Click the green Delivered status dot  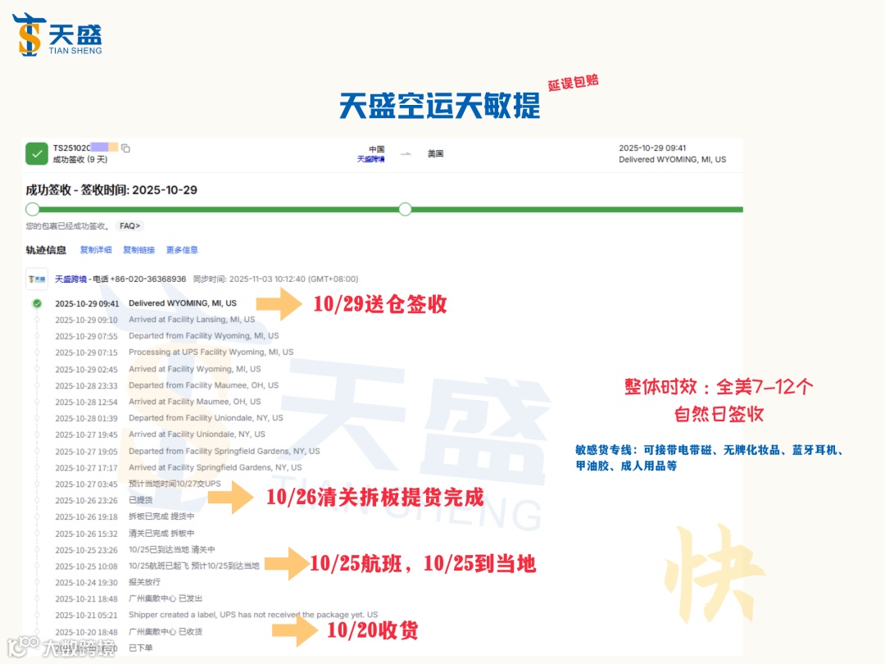coord(37,304)
